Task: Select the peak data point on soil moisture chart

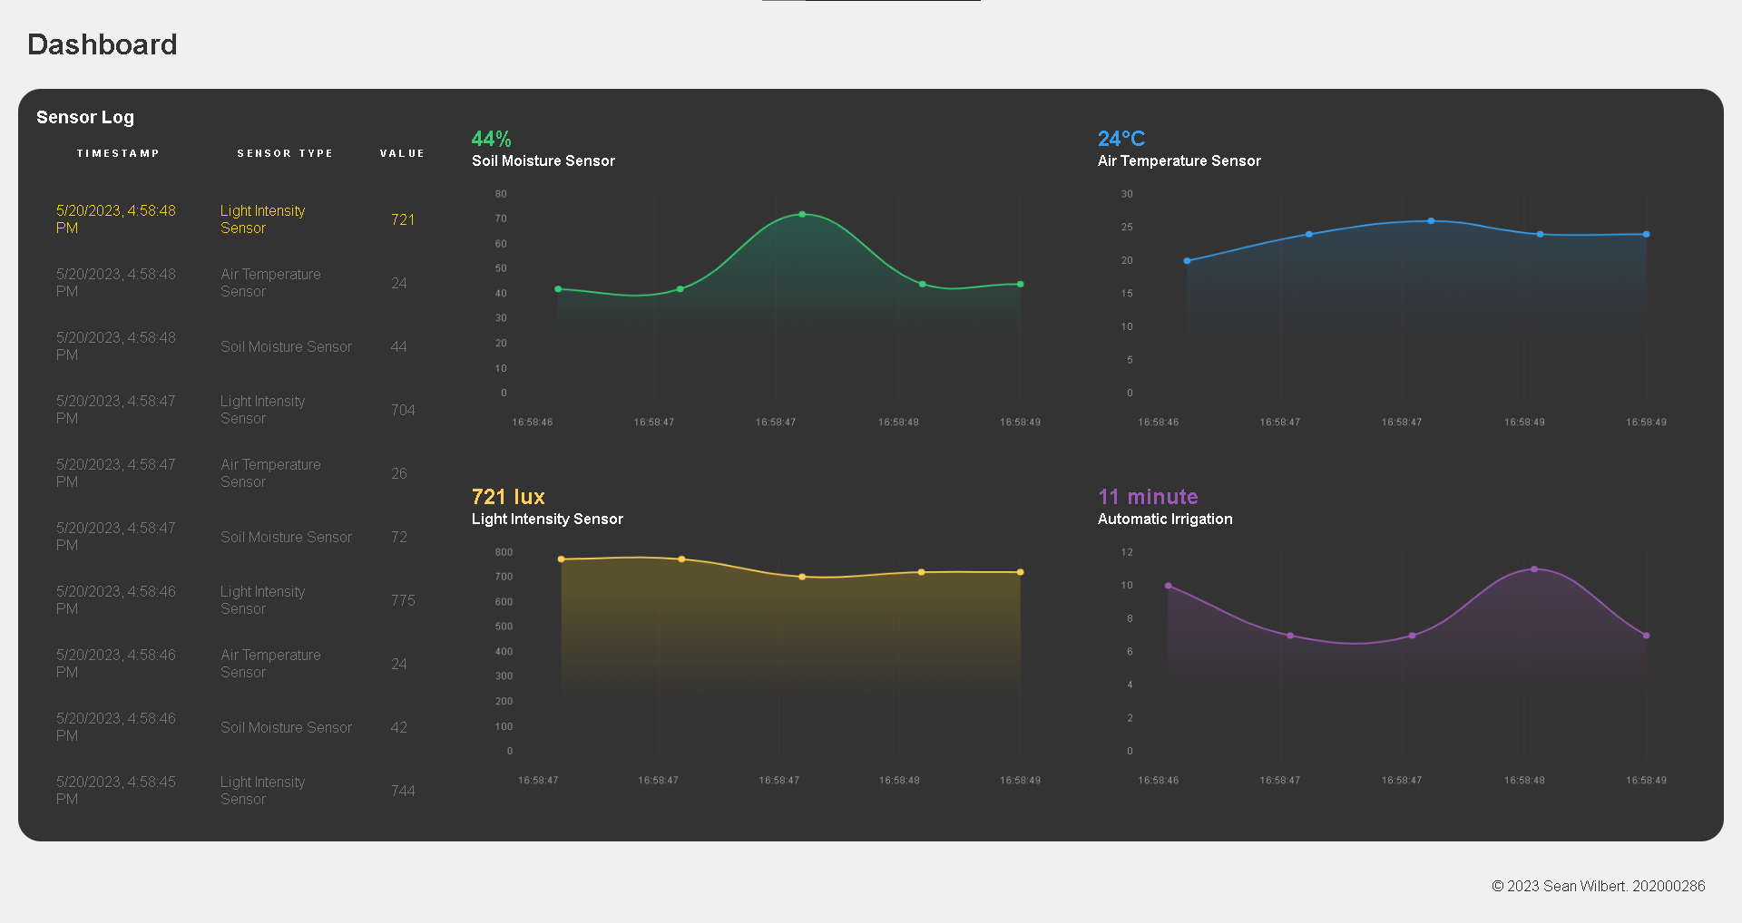Action: coord(802,214)
